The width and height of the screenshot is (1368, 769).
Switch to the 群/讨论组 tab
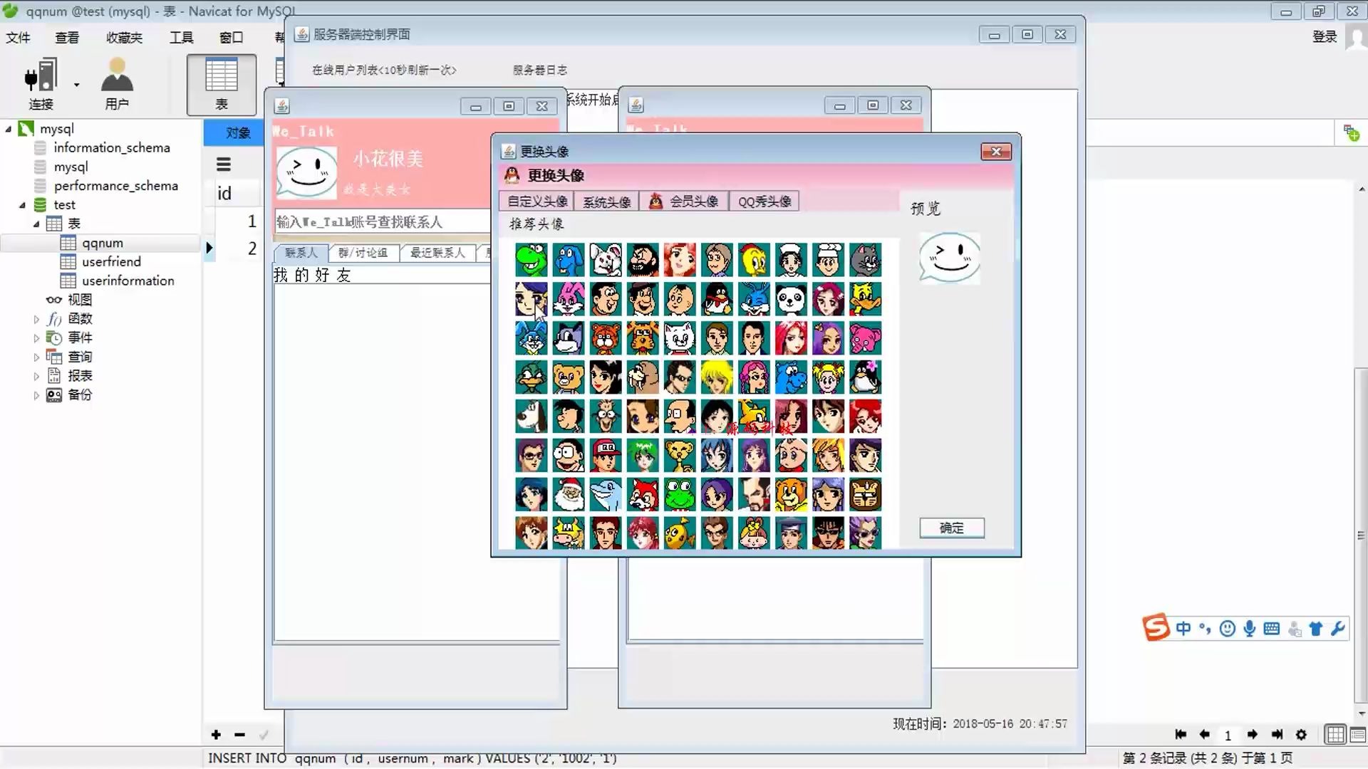(363, 253)
